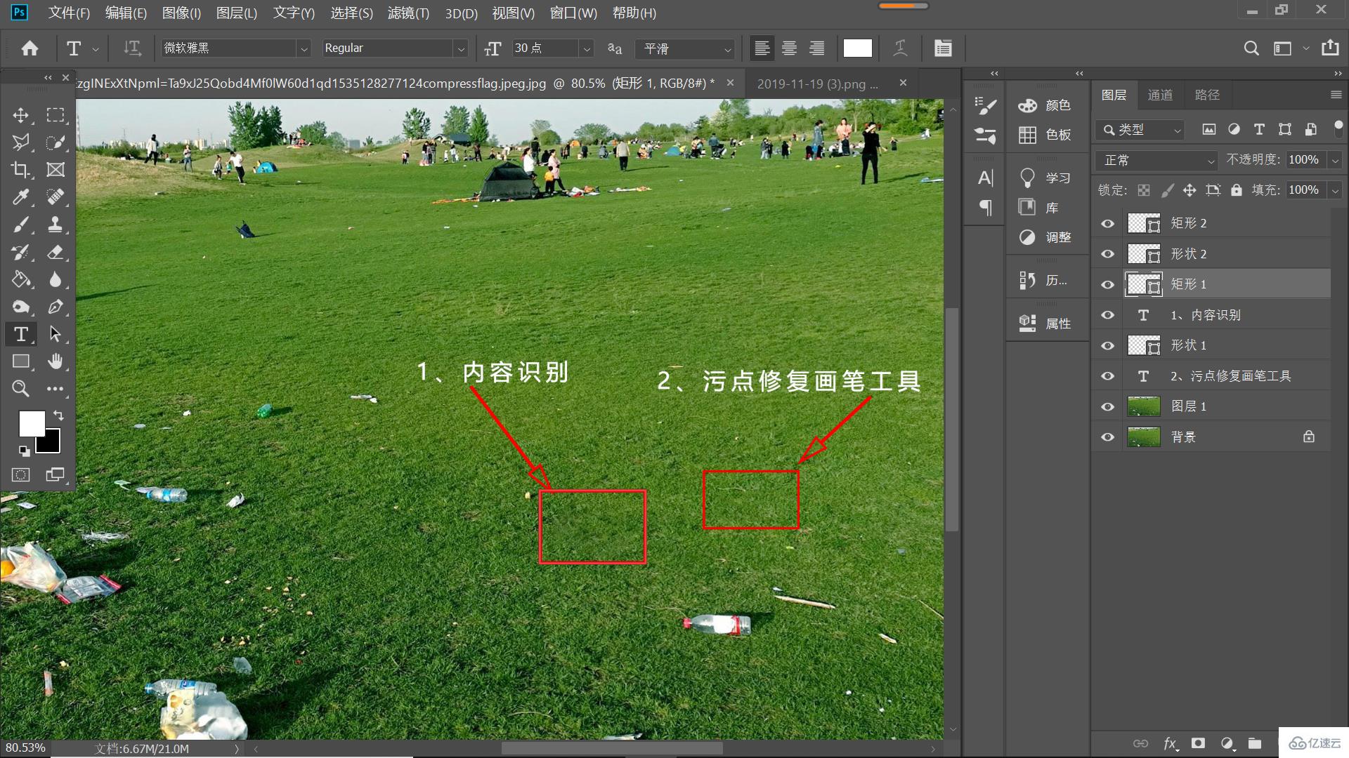Open the layer filter 类型 dropdown
Image resolution: width=1349 pixels, height=758 pixels.
1140,130
